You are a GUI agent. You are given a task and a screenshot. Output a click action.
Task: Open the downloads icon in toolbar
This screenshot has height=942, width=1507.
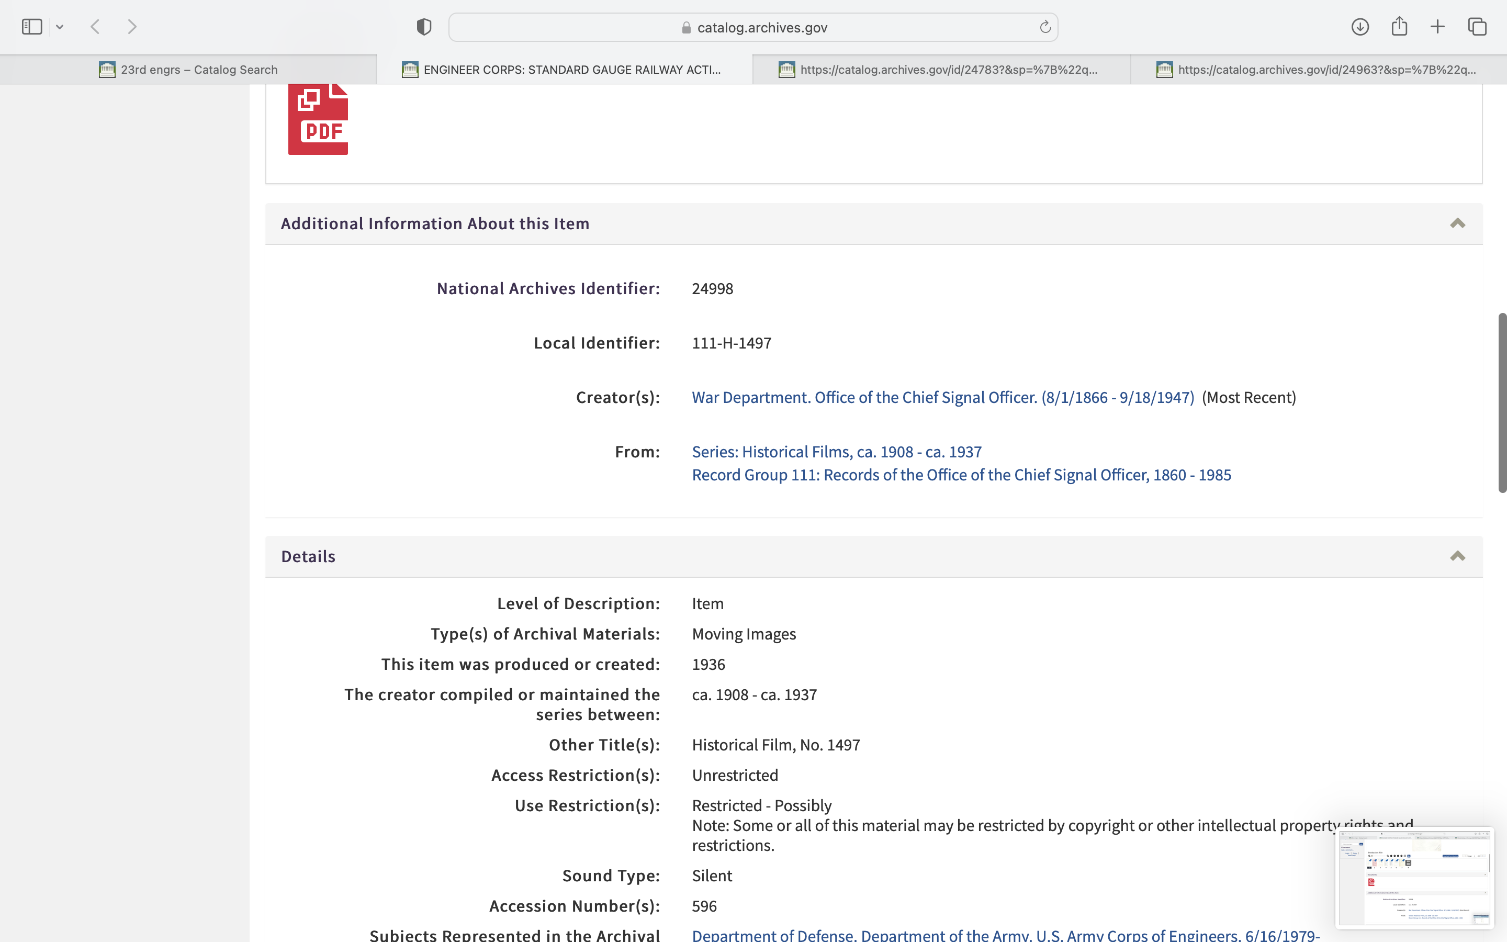click(x=1360, y=27)
